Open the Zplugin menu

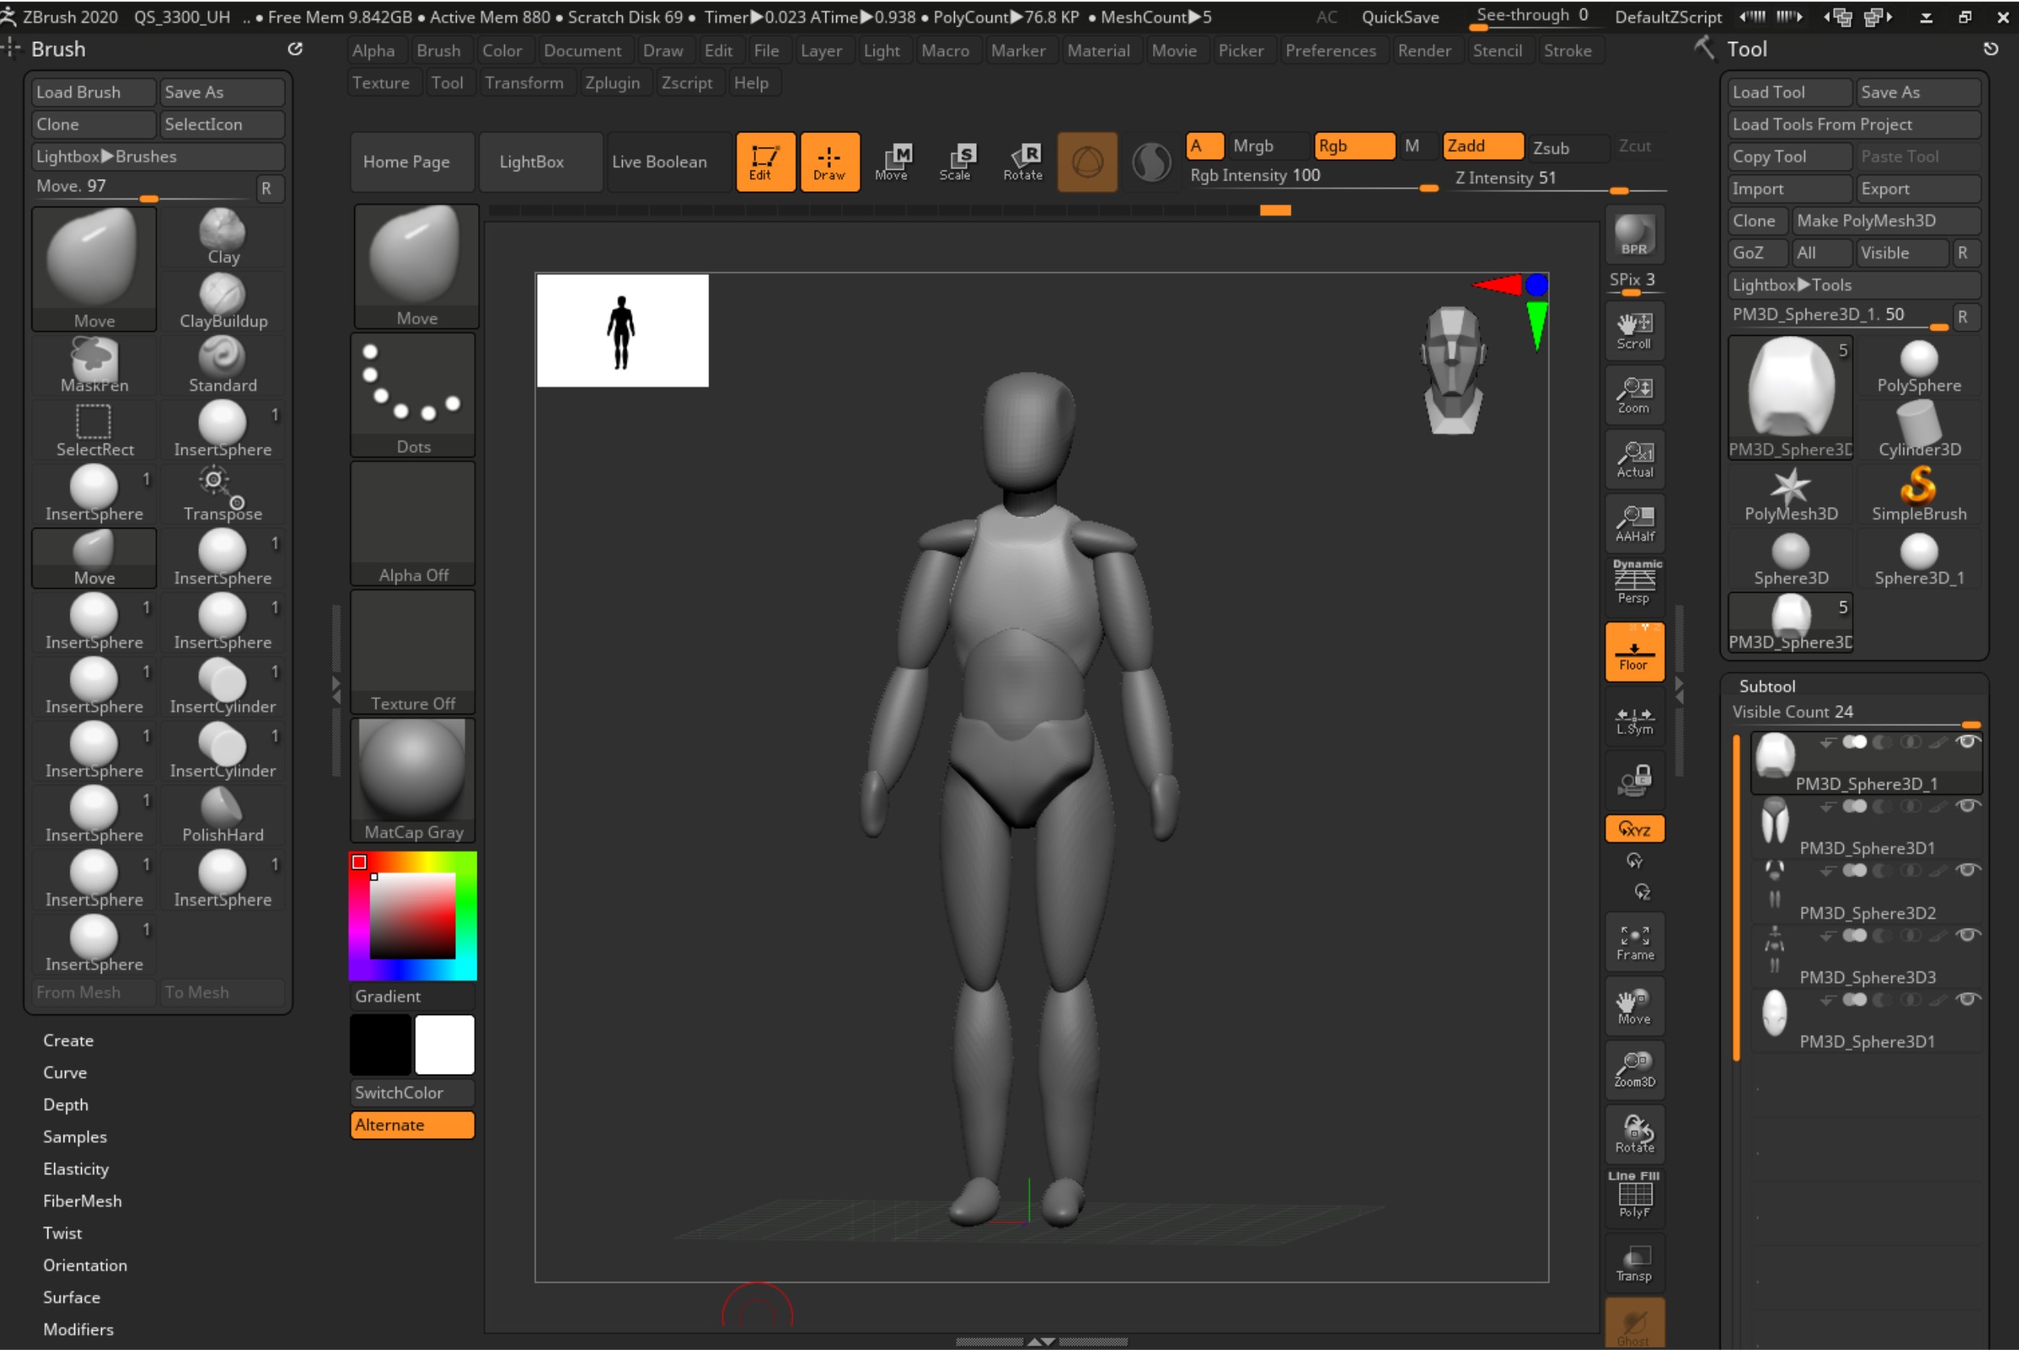611,83
